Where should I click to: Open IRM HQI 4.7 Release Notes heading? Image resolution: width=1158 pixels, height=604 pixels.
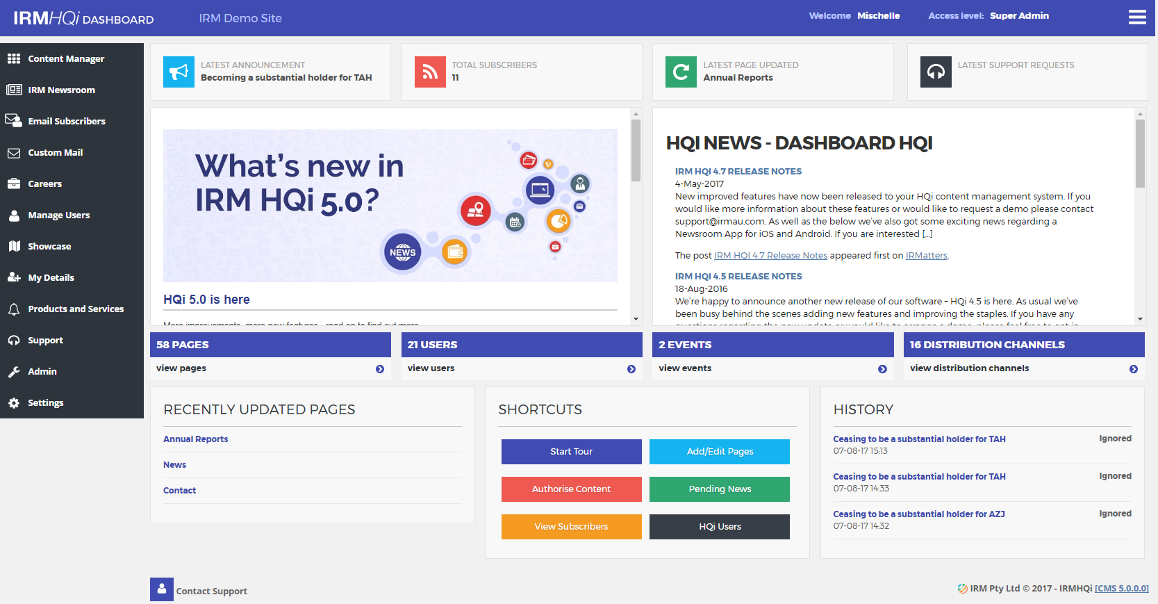tap(738, 171)
